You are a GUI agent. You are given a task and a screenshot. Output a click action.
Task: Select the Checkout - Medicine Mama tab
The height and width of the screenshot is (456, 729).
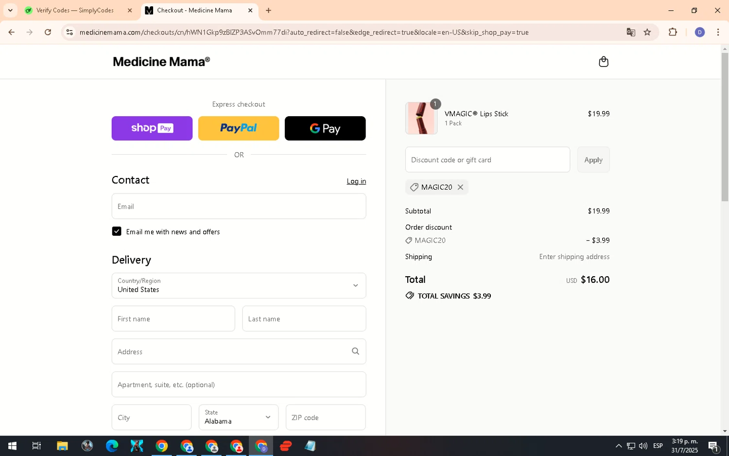(194, 10)
